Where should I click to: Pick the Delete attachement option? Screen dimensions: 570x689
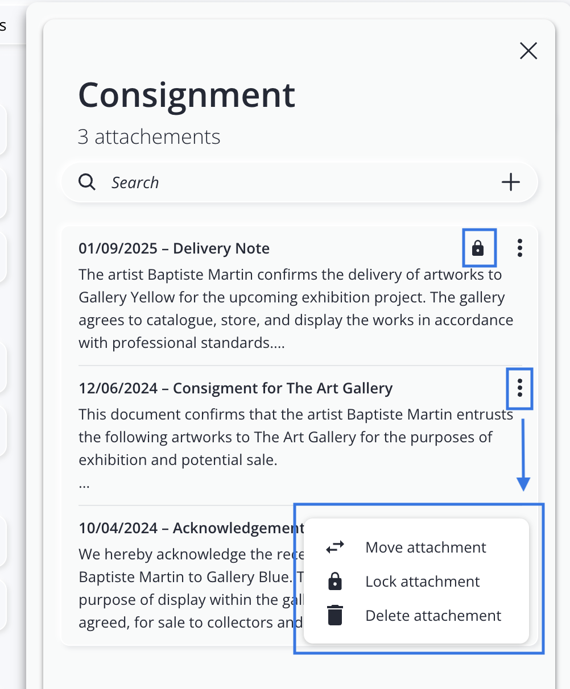pos(433,616)
